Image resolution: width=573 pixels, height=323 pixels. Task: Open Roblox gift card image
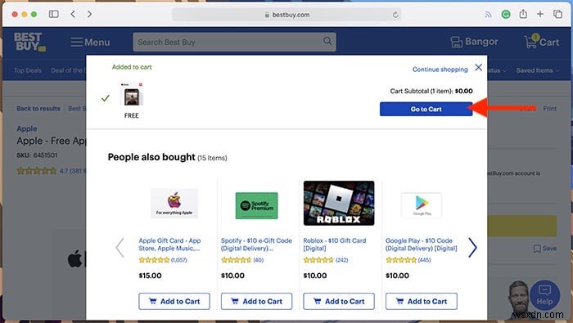tap(339, 203)
